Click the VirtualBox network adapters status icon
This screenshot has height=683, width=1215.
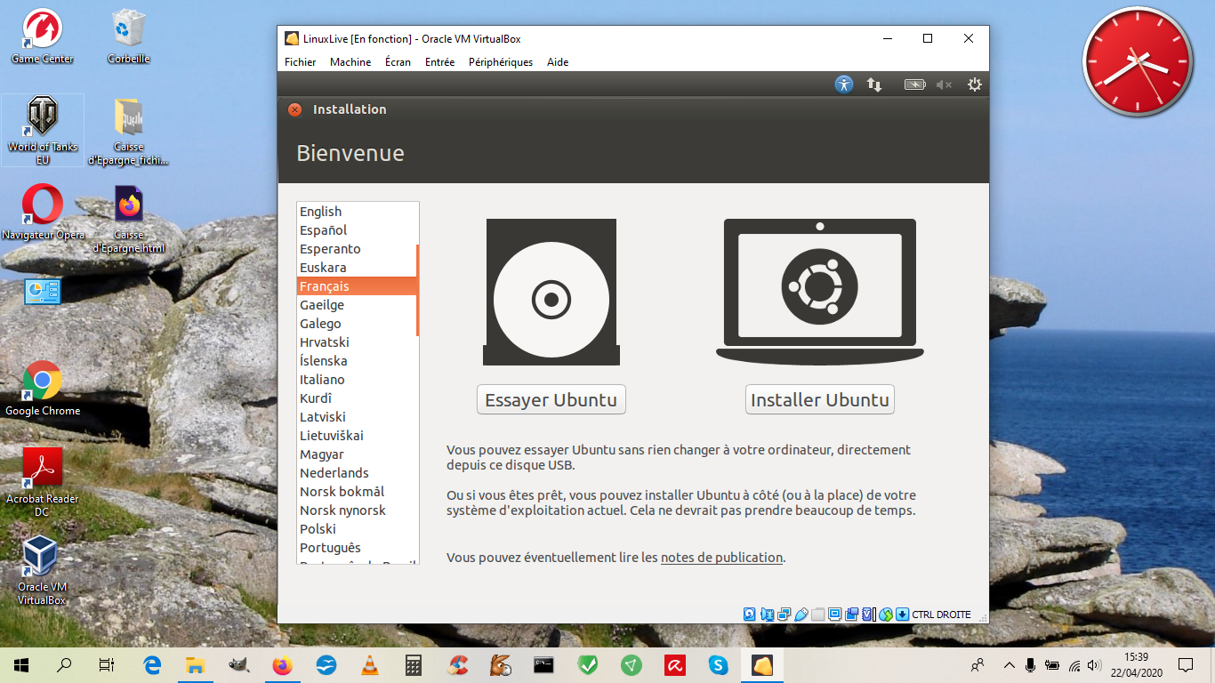click(784, 614)
